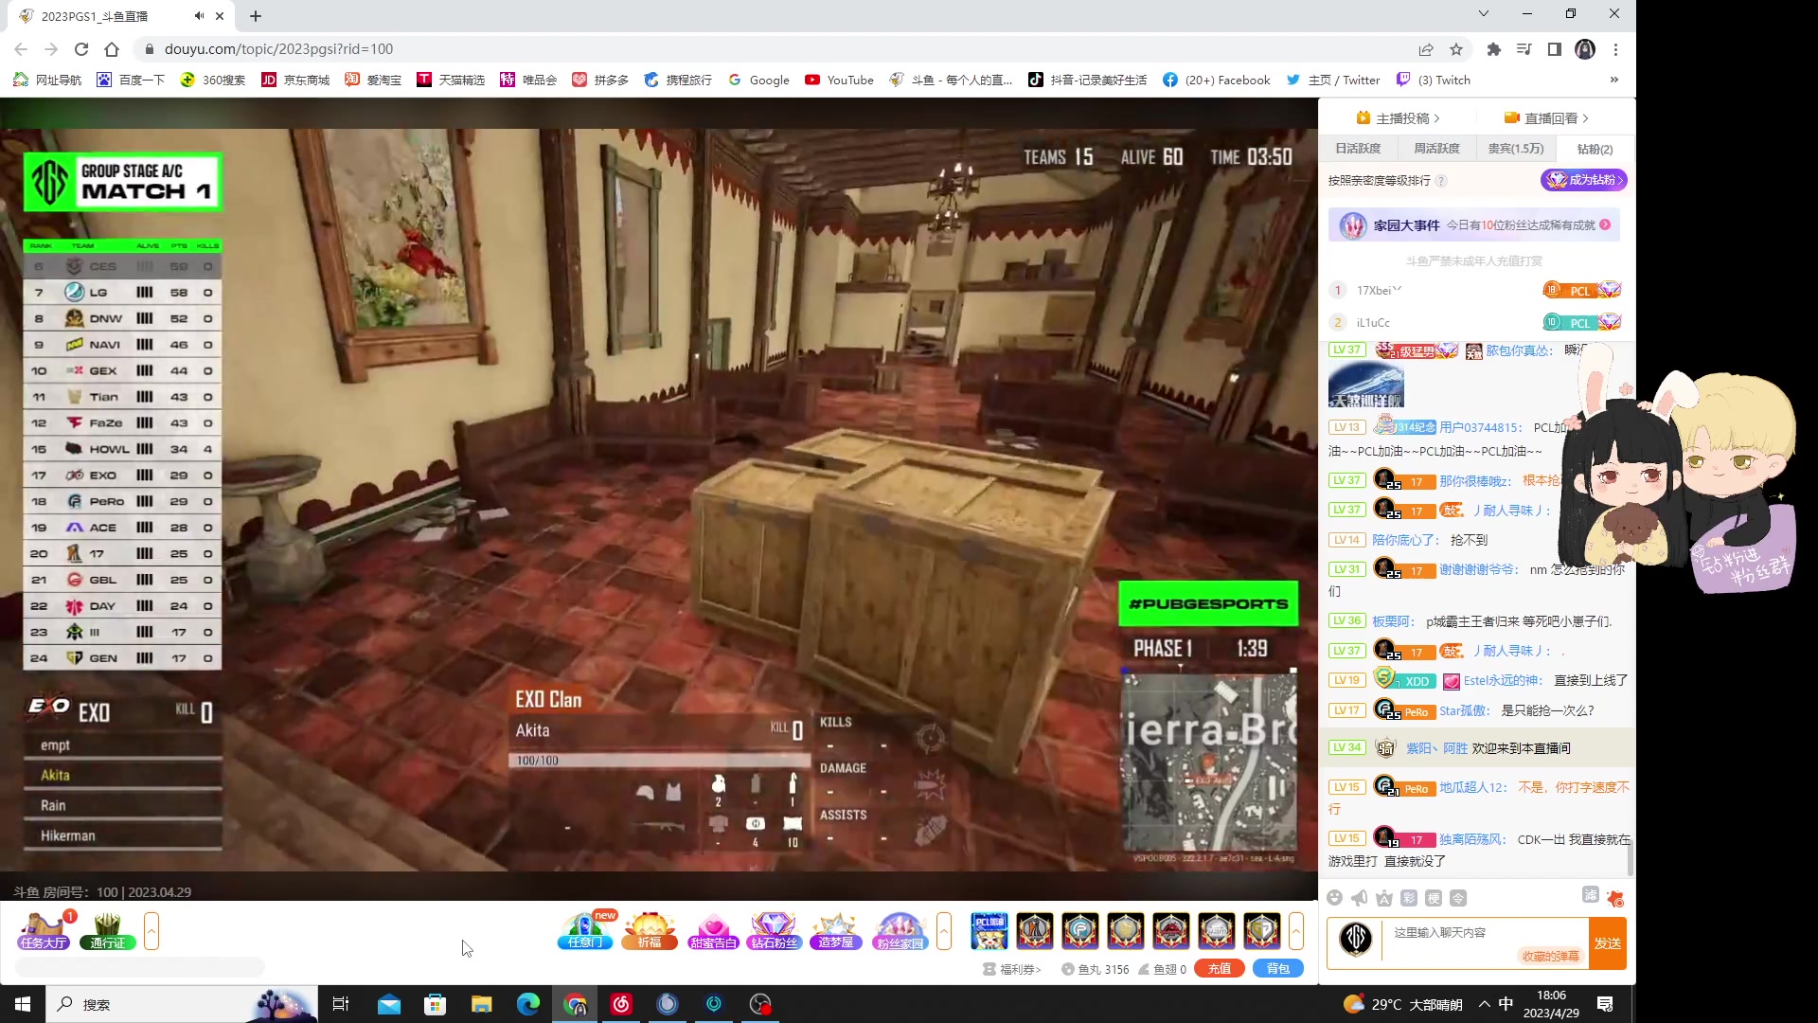
Task: Open the browser three-dot menu
Action: point(1616,49)
